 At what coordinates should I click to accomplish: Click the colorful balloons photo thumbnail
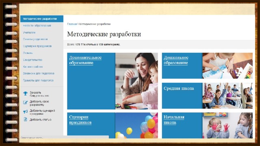tap(136, 125)
